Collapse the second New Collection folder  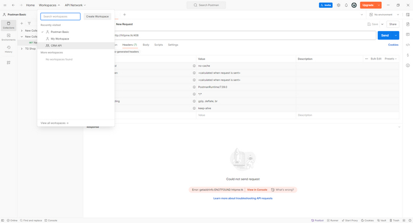(x=22, y=36)
